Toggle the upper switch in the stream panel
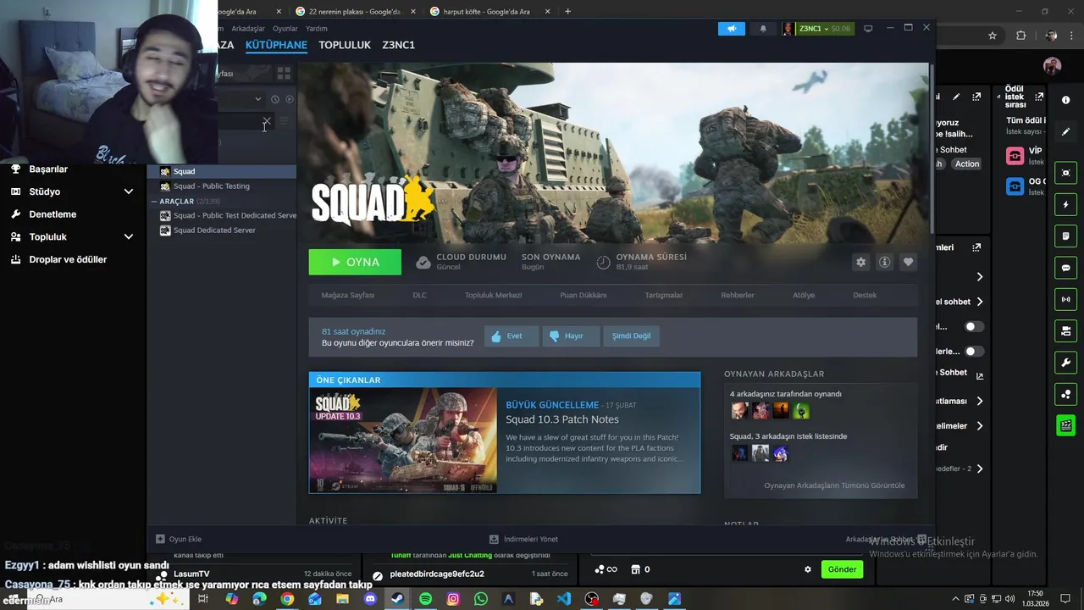The image size is (1084, 610). point(975,326)
